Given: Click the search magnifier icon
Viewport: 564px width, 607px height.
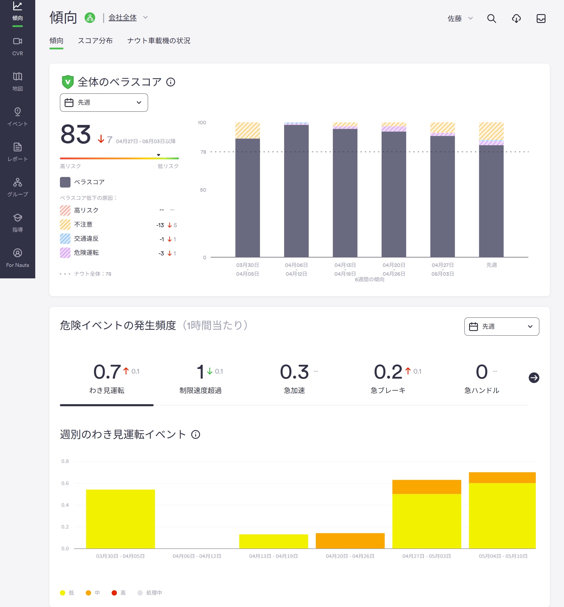Looking at the screenshot, I should [x=491, y=19].
